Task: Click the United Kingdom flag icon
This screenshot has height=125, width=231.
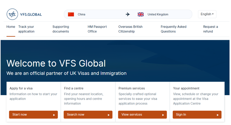Action: pyautogui.click(x=140, y=14)
